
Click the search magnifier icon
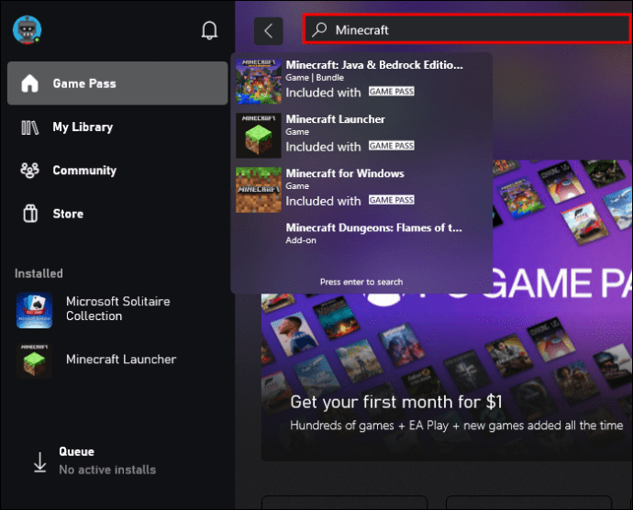tap(319, 29)
